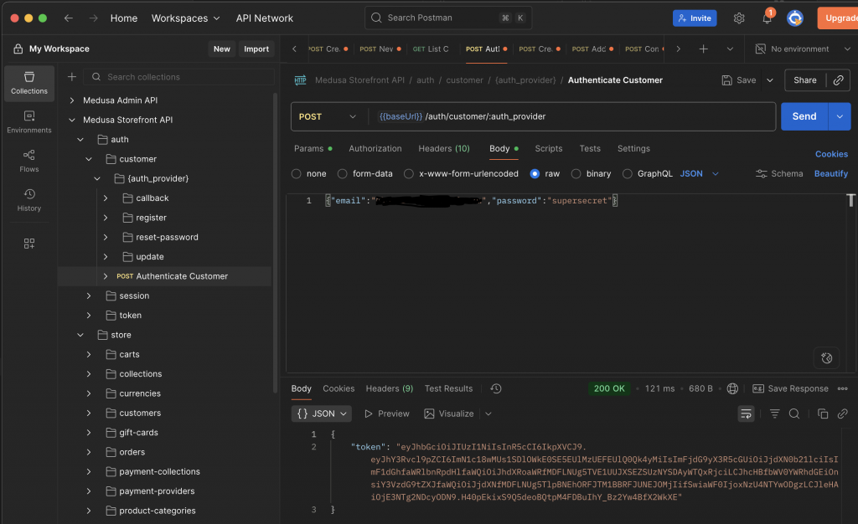Open notifications bell icon
Viewport: 858px width, 524px height.
(x=767, y=18)
